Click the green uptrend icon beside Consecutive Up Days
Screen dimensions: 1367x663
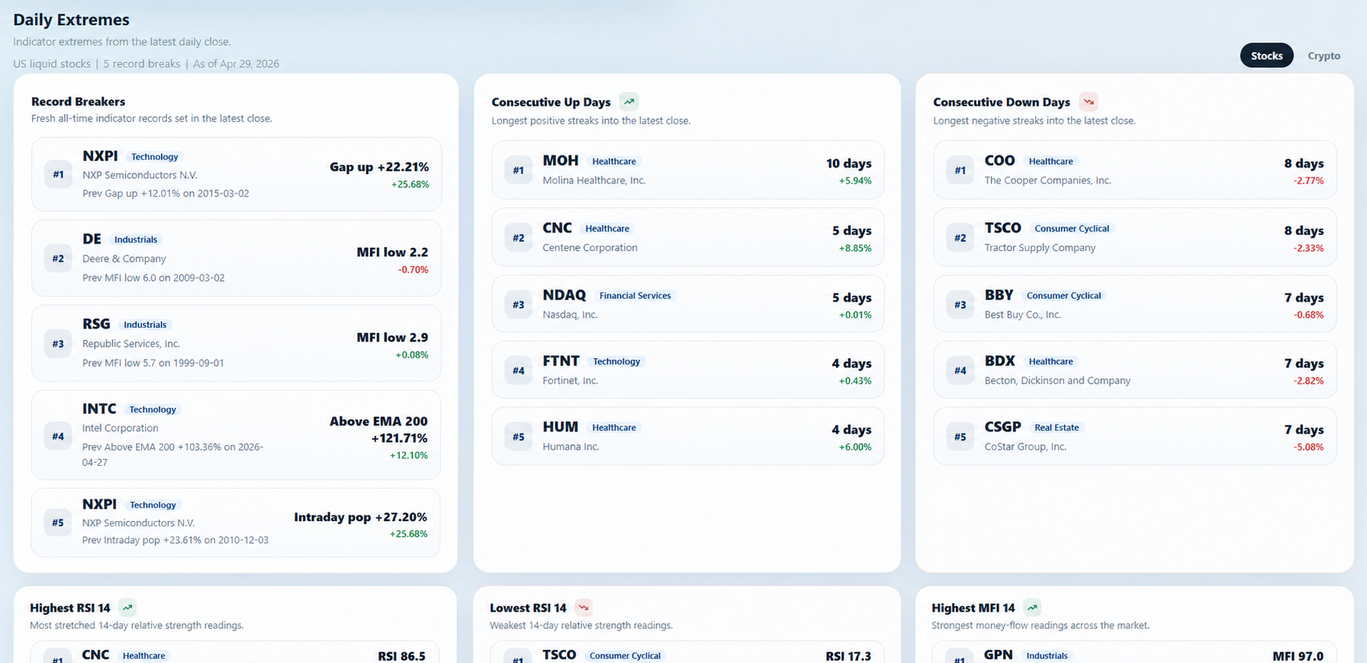click(x=629, y=102)
